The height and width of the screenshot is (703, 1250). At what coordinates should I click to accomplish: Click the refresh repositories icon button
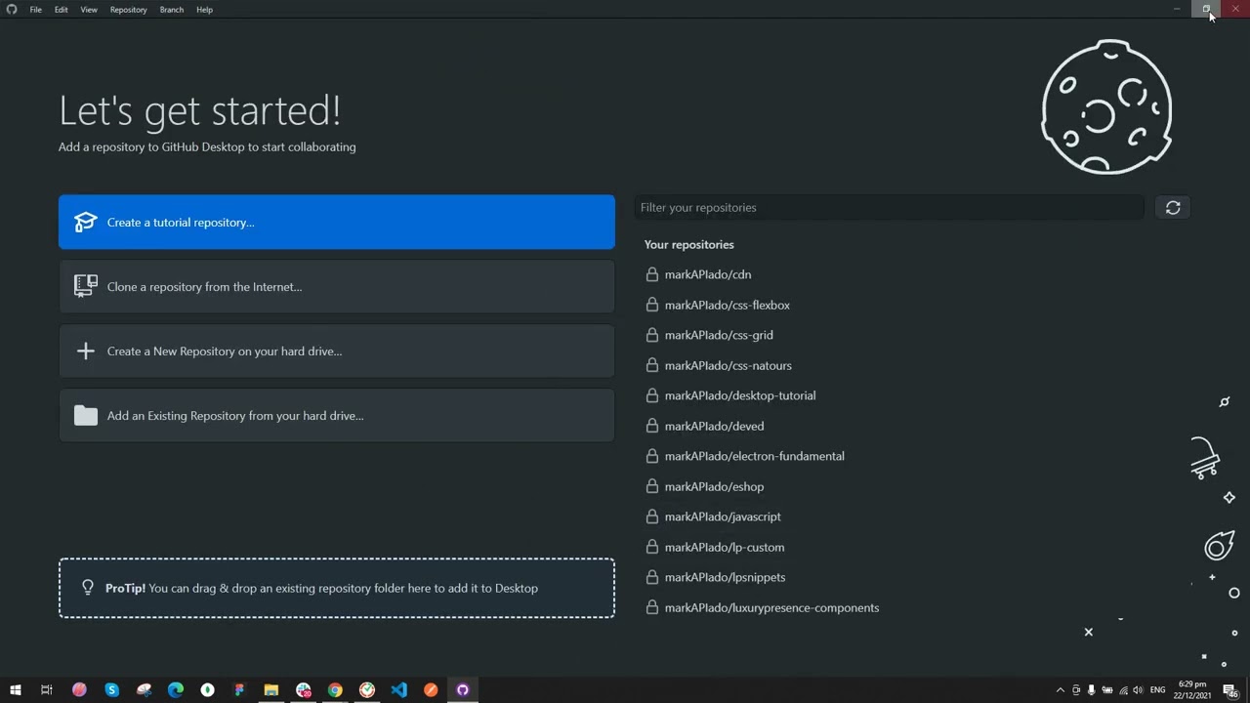(1173, 208)
